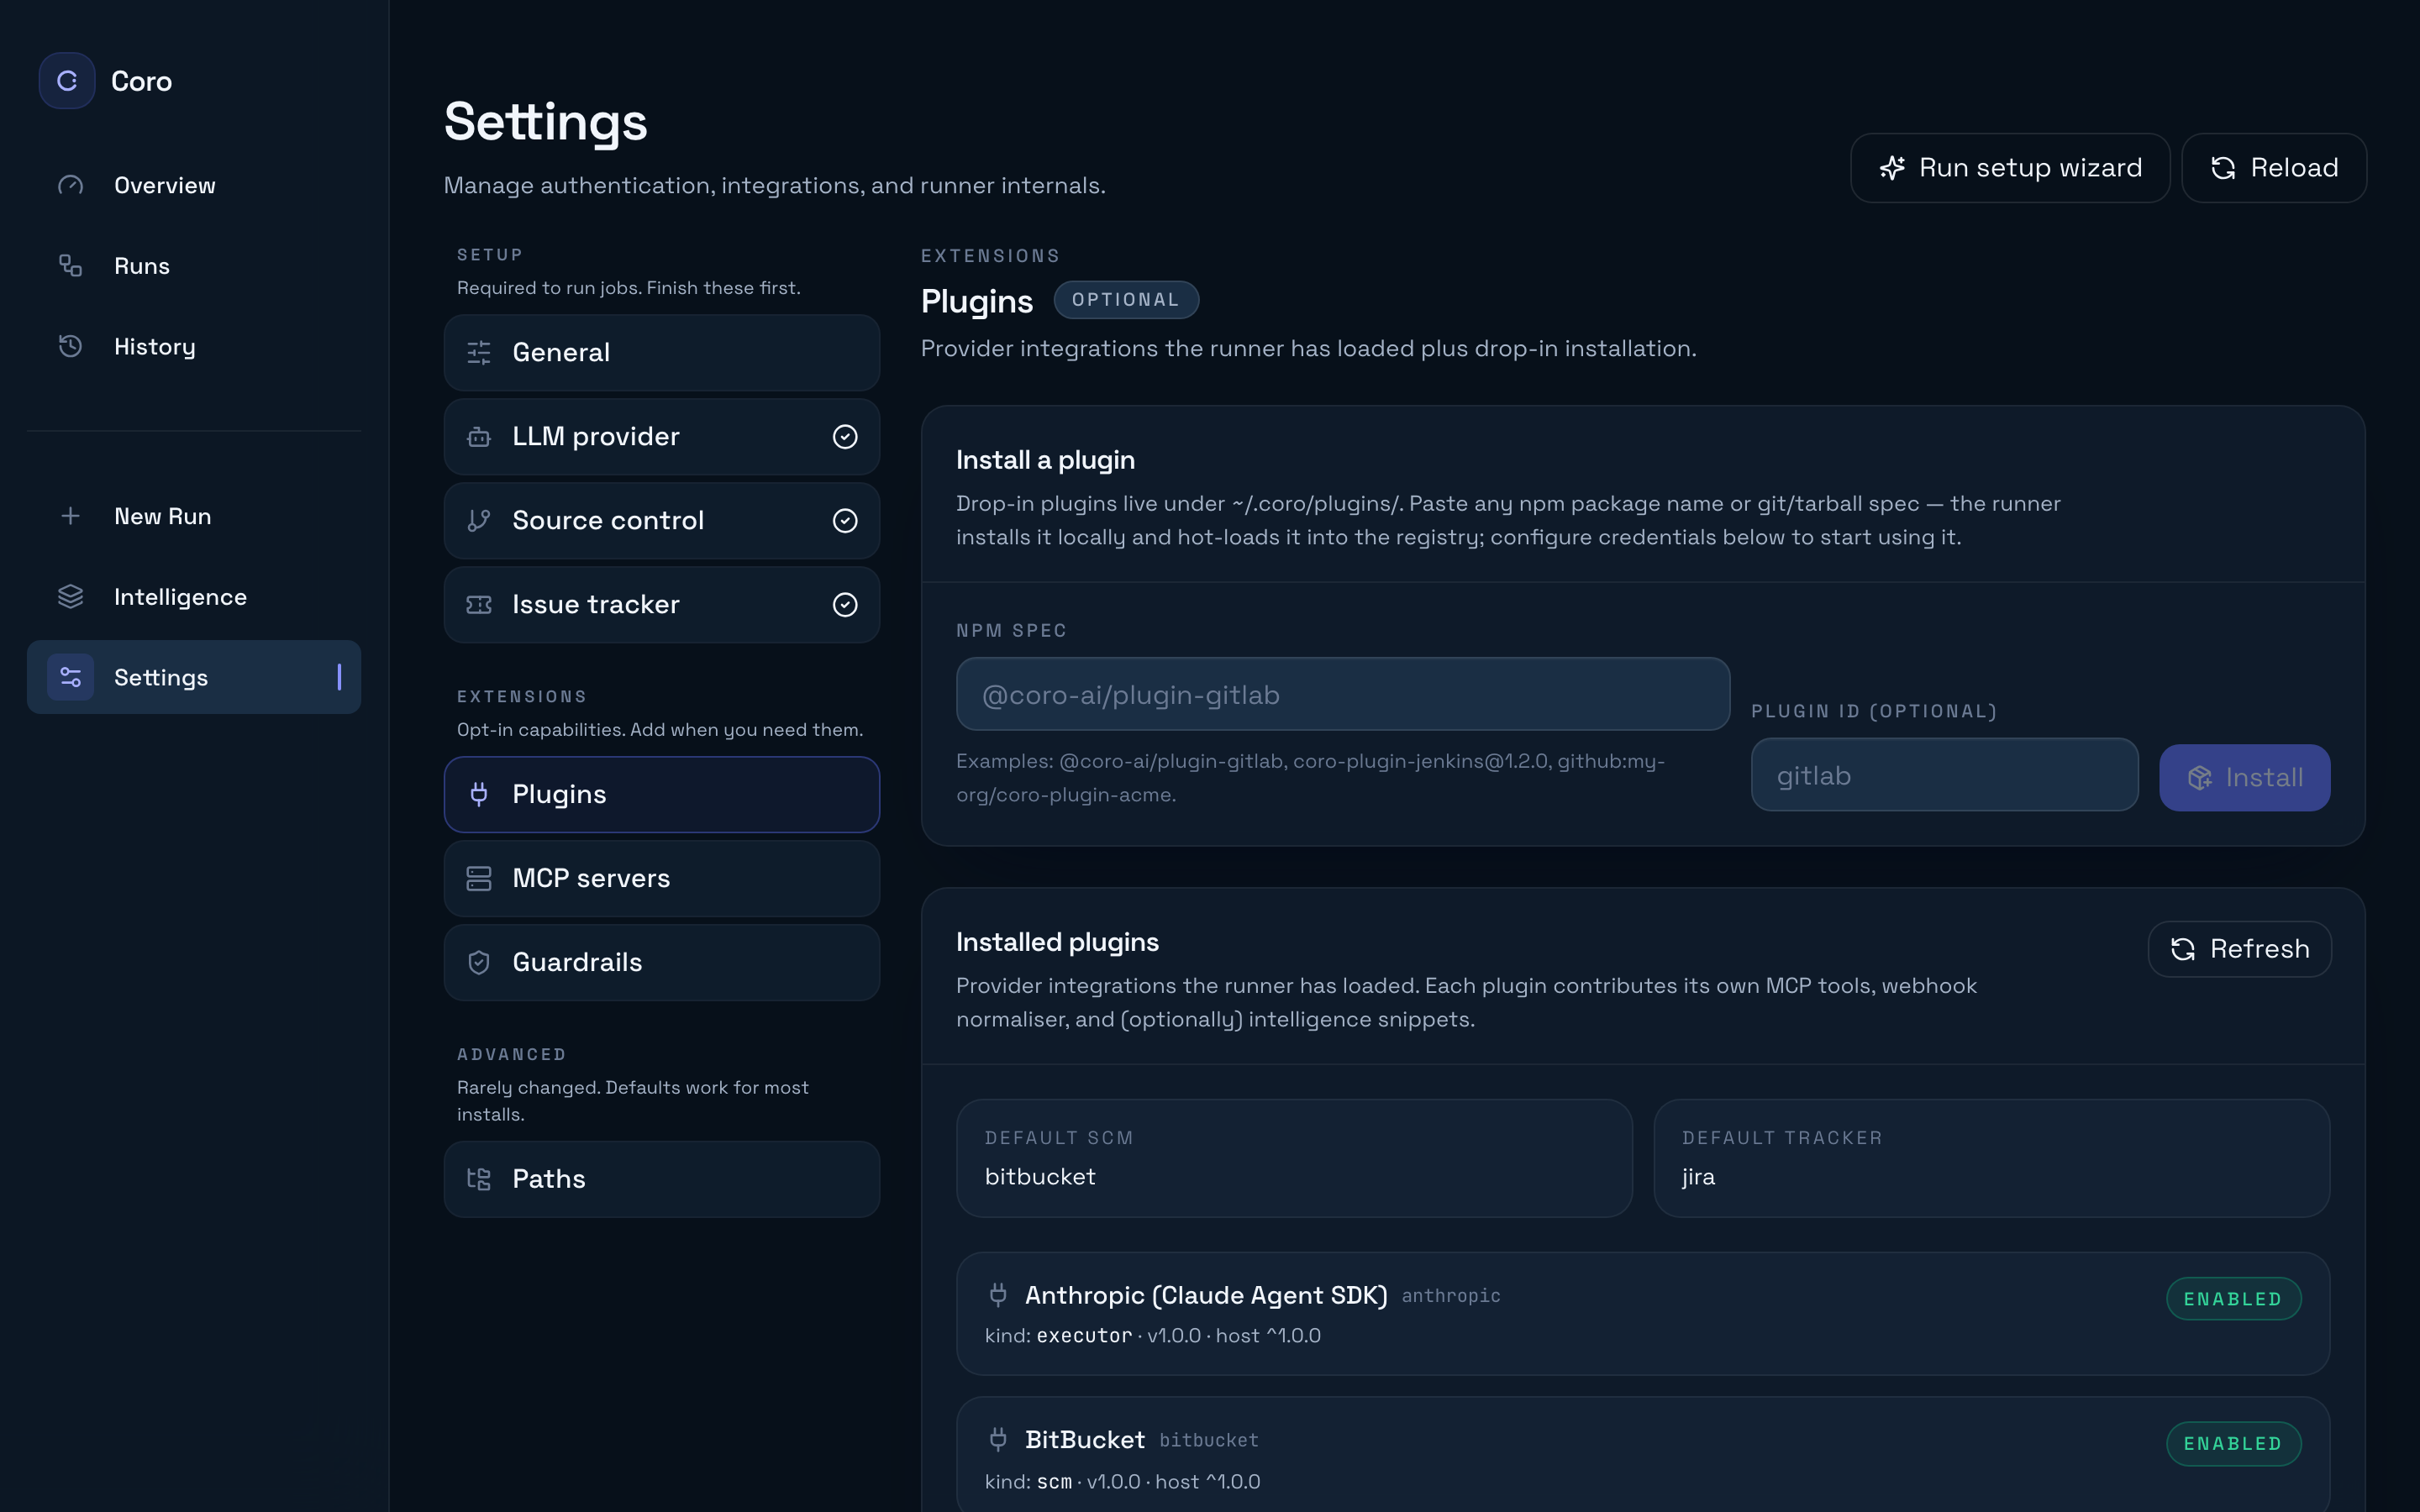Click the MCP servers server icon
2420x1512 pixels.
479,878
